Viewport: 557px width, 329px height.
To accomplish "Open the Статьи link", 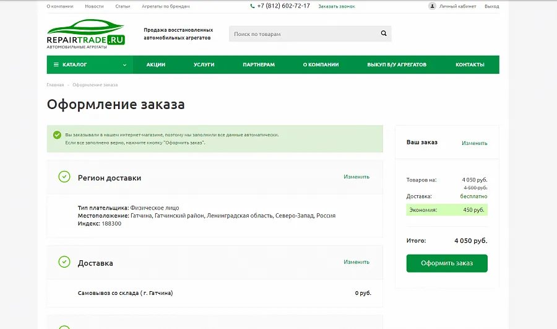I will tap(123, 6).
